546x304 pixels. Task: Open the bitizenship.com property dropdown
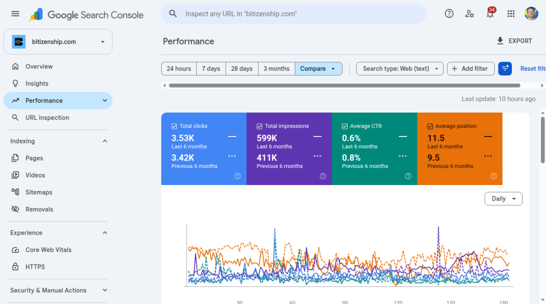click(x=58, y=42)
